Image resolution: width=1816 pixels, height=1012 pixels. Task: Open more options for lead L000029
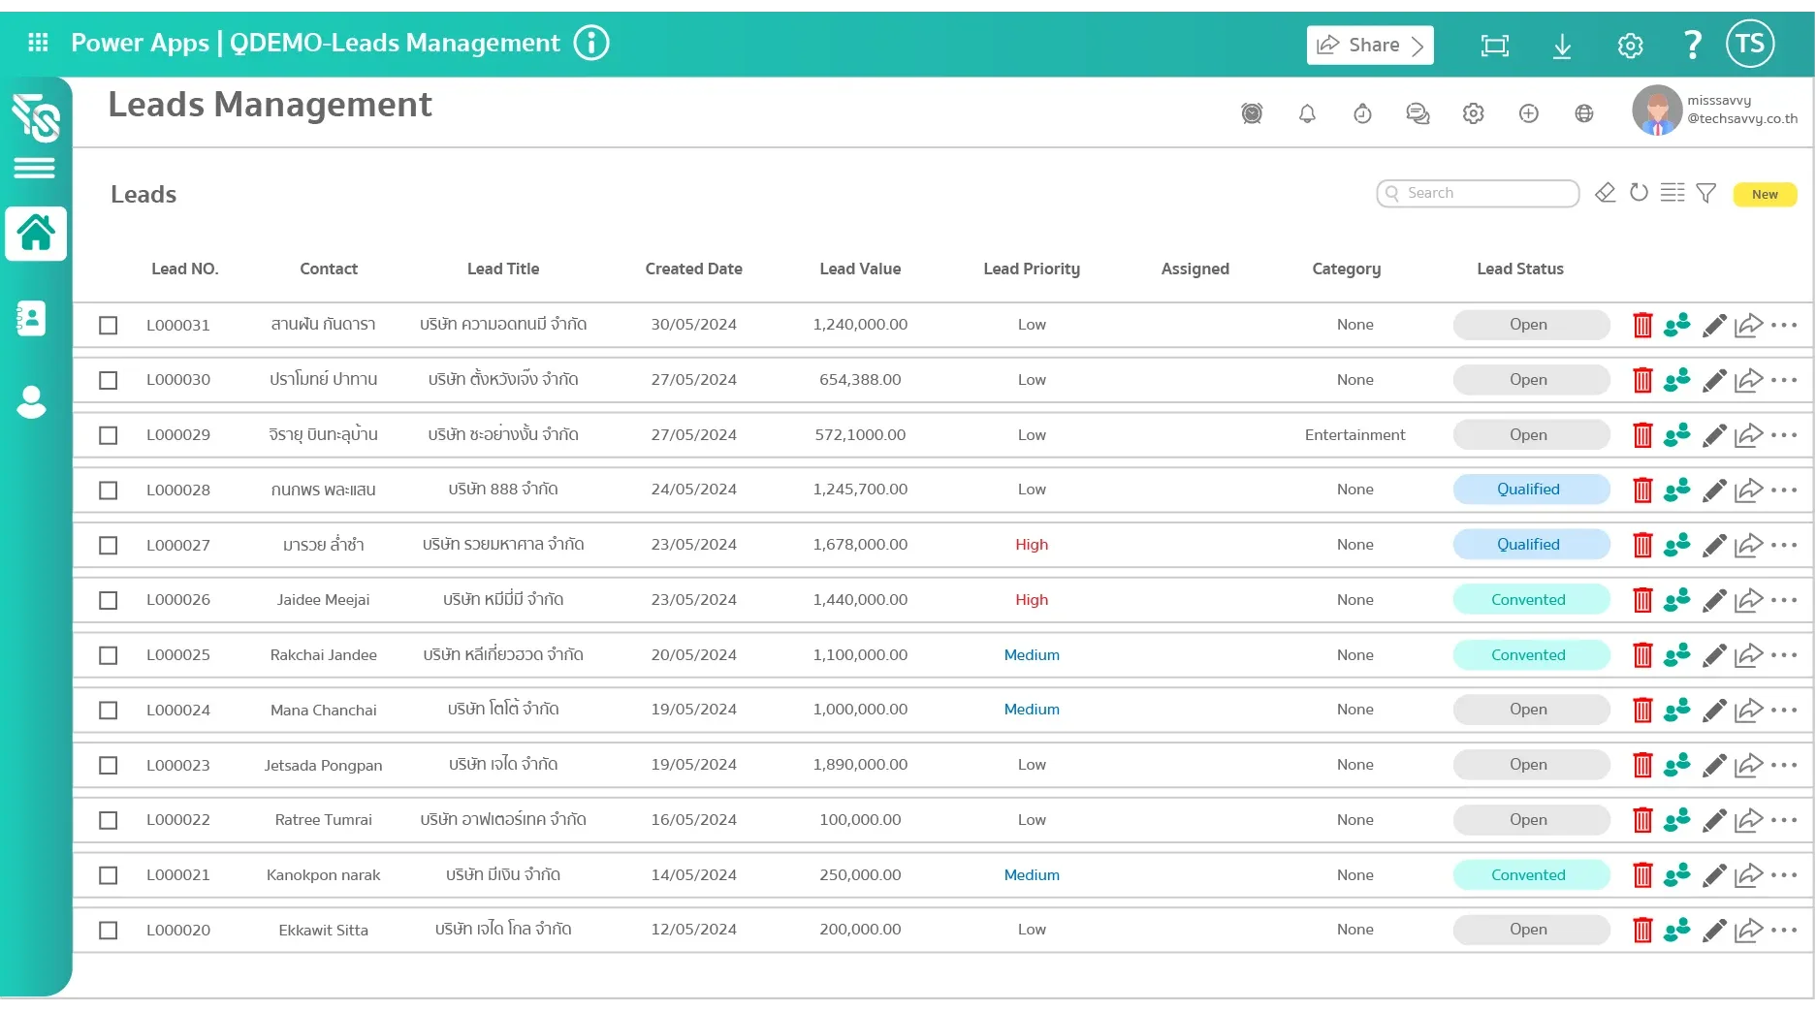[x=1784, y=435]
